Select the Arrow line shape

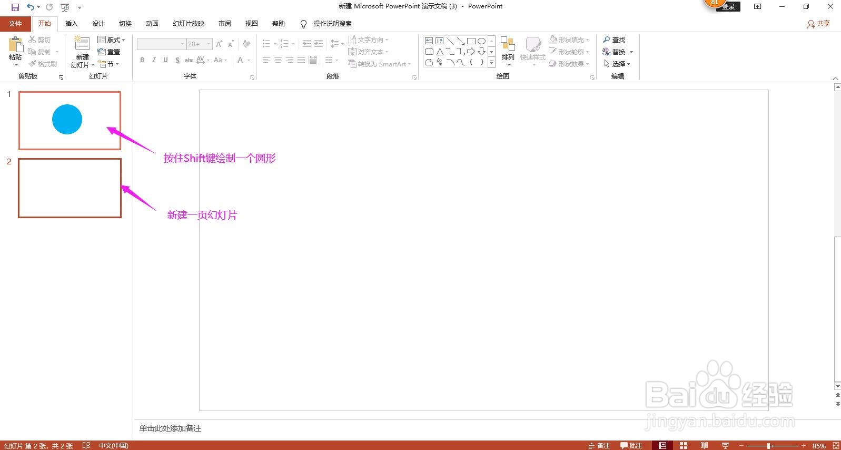461,41
